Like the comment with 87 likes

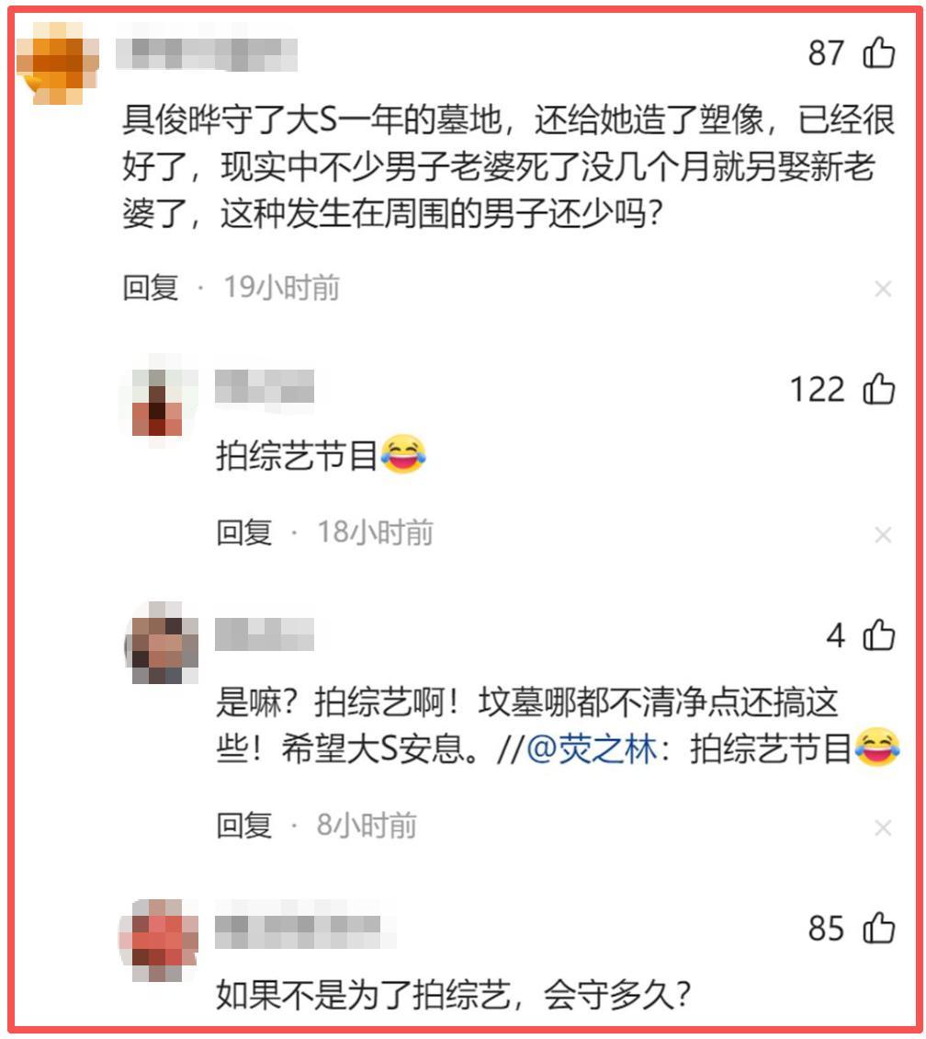pyautogui.click(x=879, y=52)
